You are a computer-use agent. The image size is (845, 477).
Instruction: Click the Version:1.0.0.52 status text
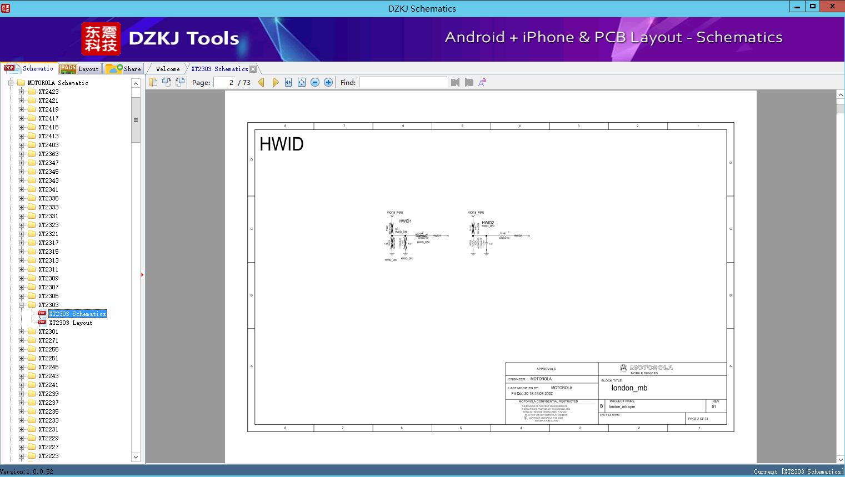pos(27,471)
